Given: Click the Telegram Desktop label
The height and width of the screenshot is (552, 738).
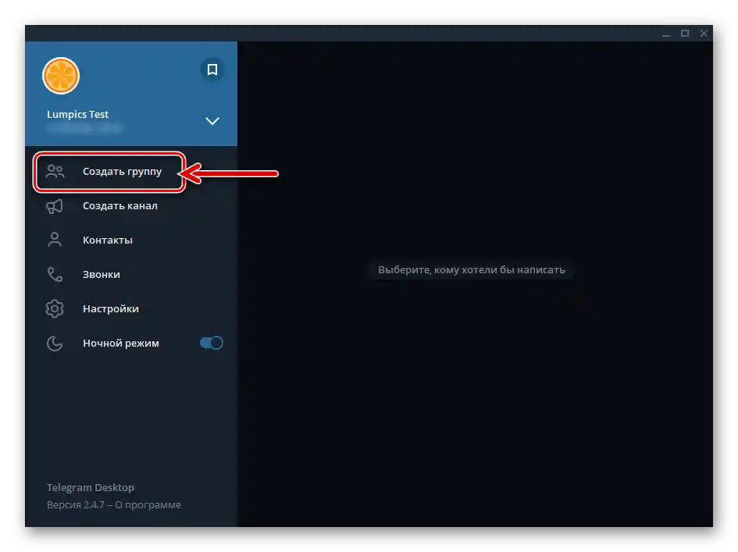Looking at the screenshot, I should [x=89, y=487].
